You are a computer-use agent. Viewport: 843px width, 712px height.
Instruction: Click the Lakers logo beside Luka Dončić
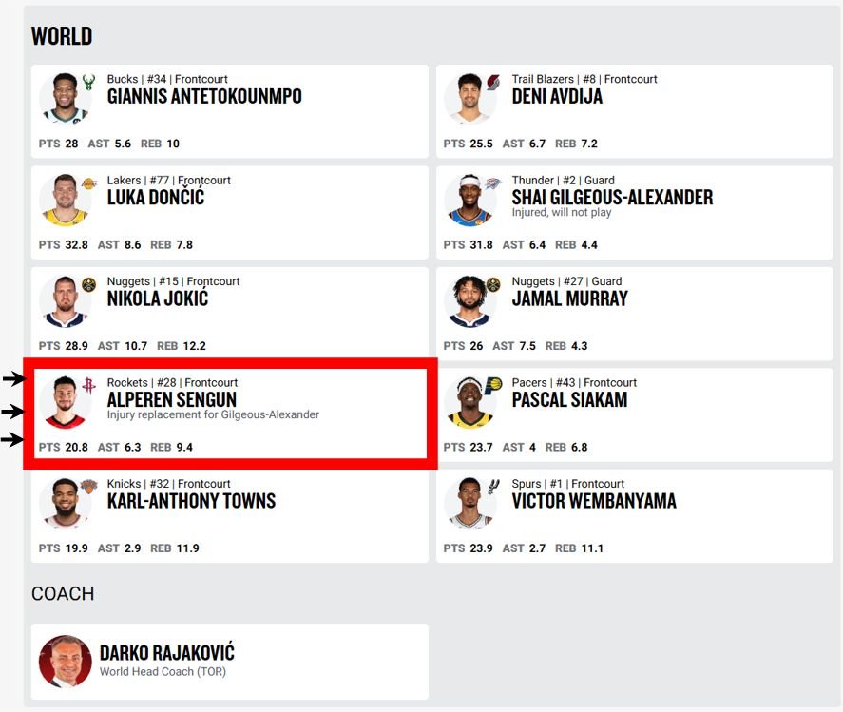pyautogui.click(x=88, y=183)
